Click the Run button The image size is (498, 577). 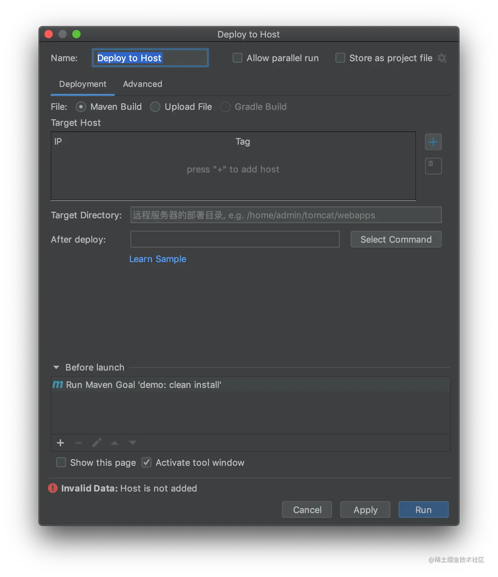pyautogui.click(x=424, y=510)
